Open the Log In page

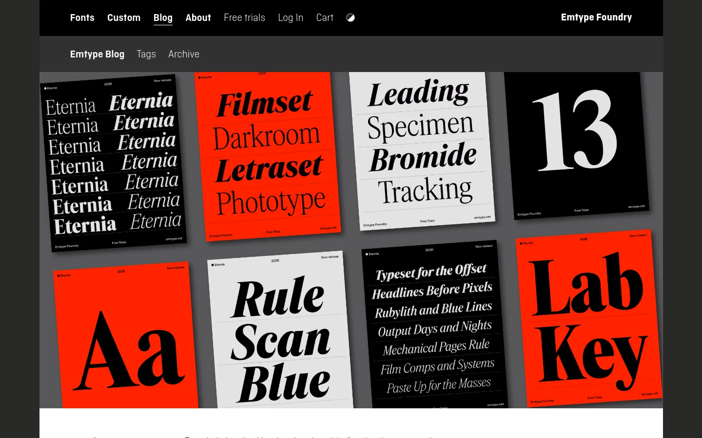291,18
